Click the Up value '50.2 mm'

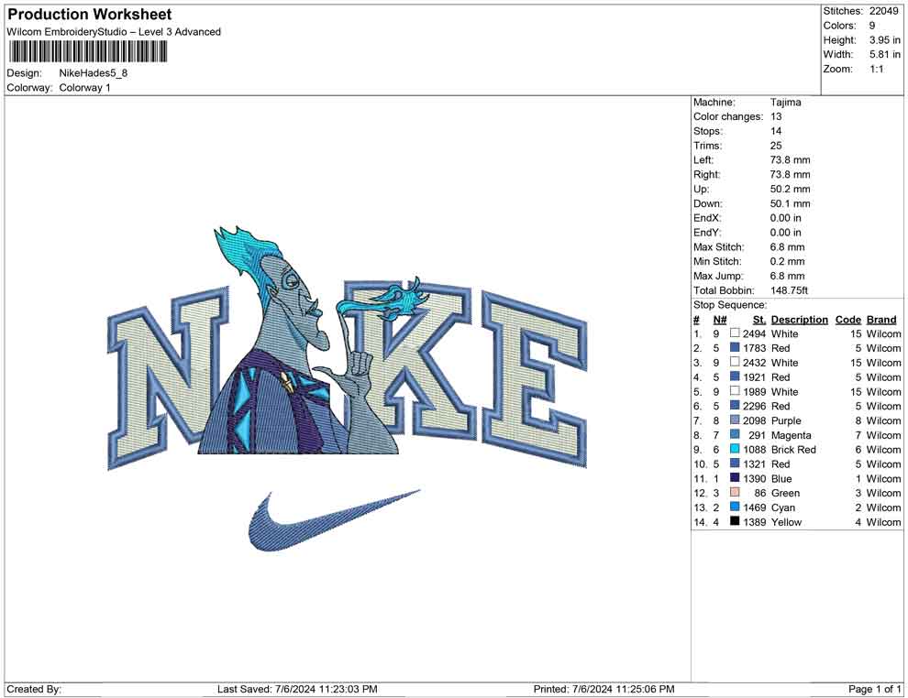(x=791, y=189)
